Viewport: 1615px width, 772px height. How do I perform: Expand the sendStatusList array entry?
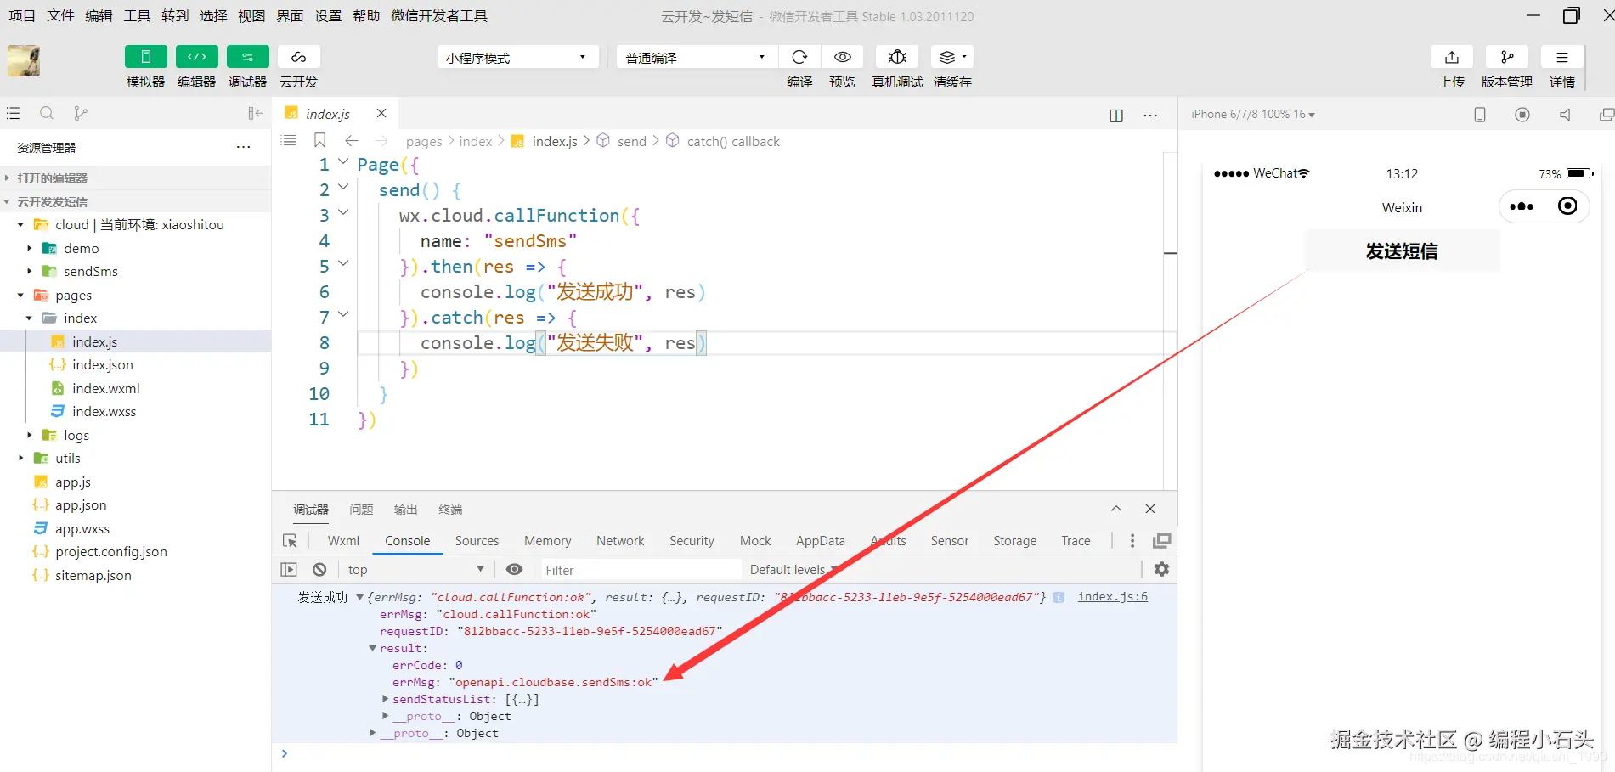point(386,700)
